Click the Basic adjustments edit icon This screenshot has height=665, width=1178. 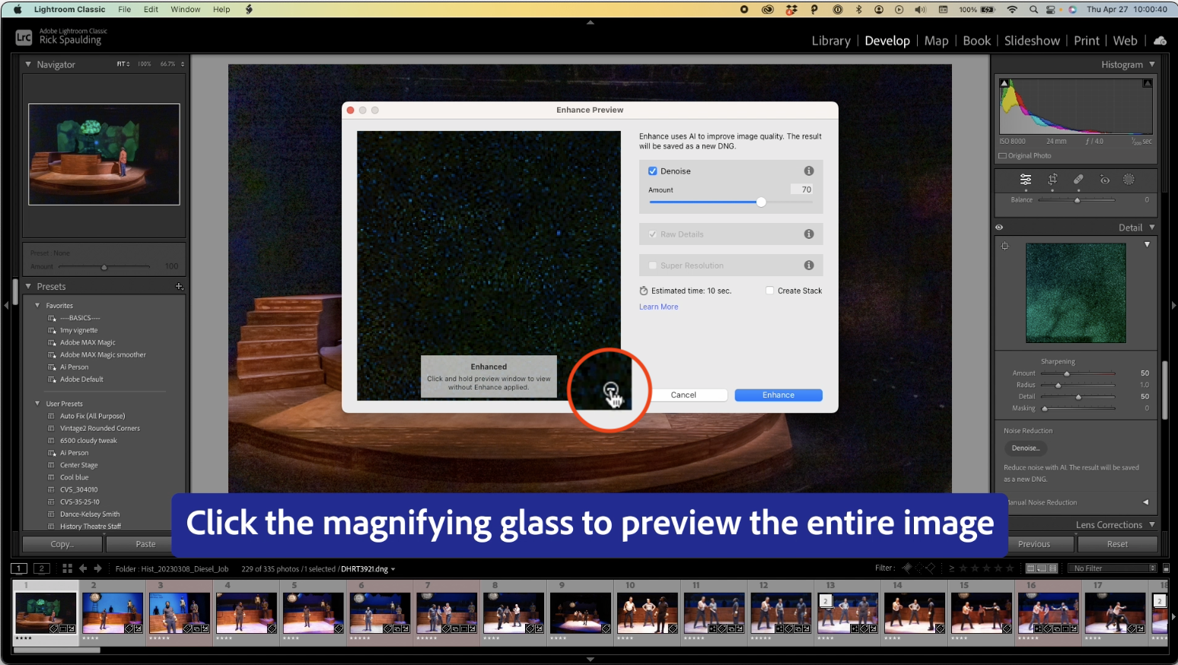(1025, 180)
